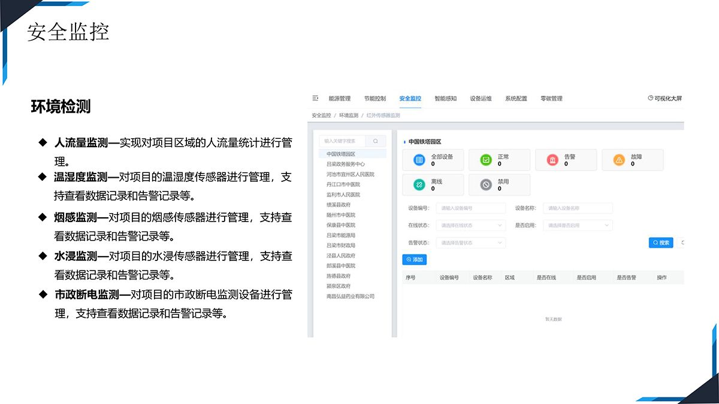The image size is (719, 404).
Task: Click 环境监测 in the breadcrumb
Action: coord(349,115)
